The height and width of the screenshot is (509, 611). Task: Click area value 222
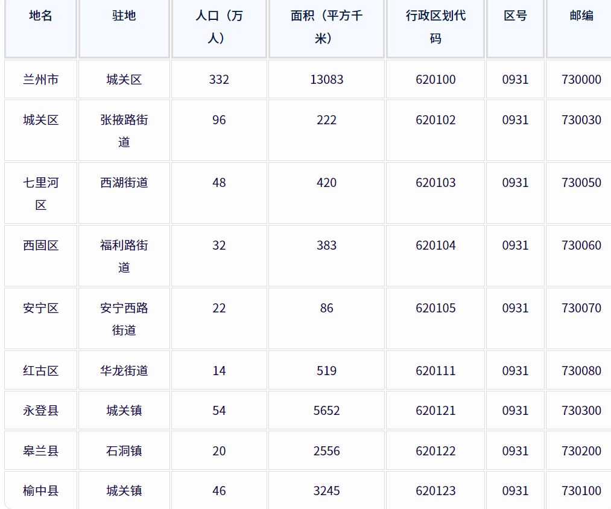coord(326,119)
